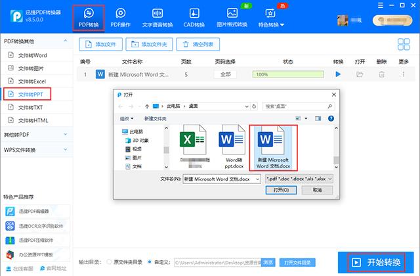
Task: Expand the 其他转PDF section
Action: tap(37, 134)
